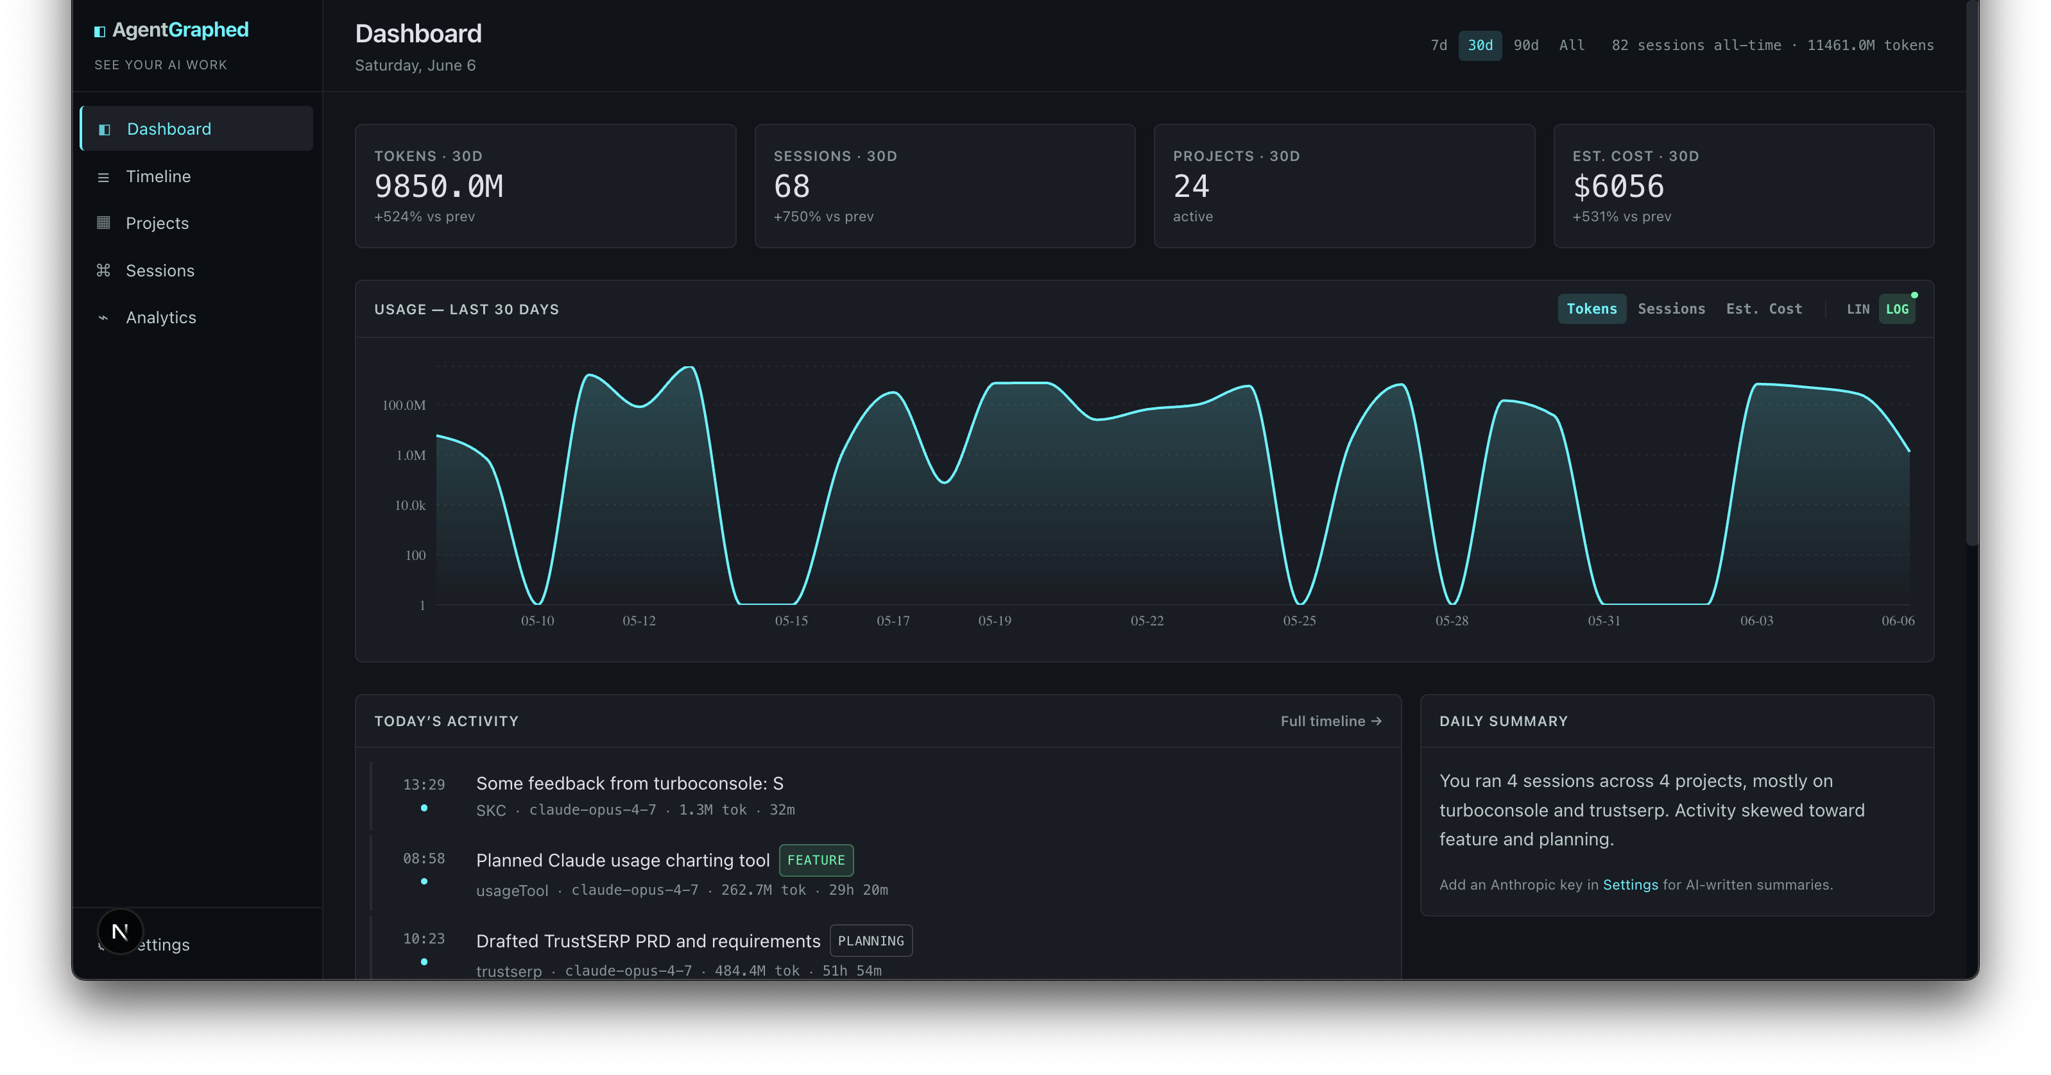Click the Analytics pulse icon
2051x1075 pixels.
[103, 317]
